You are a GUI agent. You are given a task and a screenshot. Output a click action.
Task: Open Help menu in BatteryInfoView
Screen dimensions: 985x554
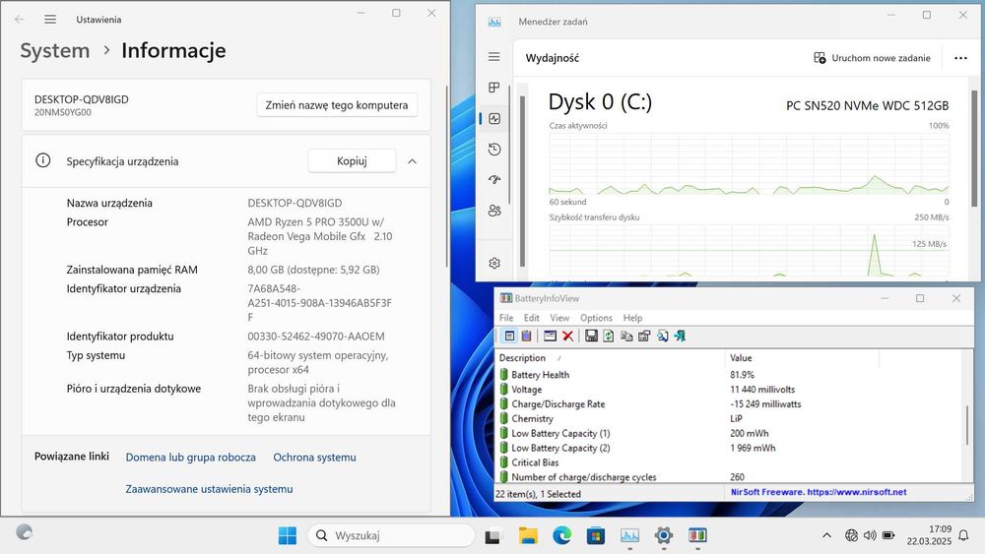(632, 318)
